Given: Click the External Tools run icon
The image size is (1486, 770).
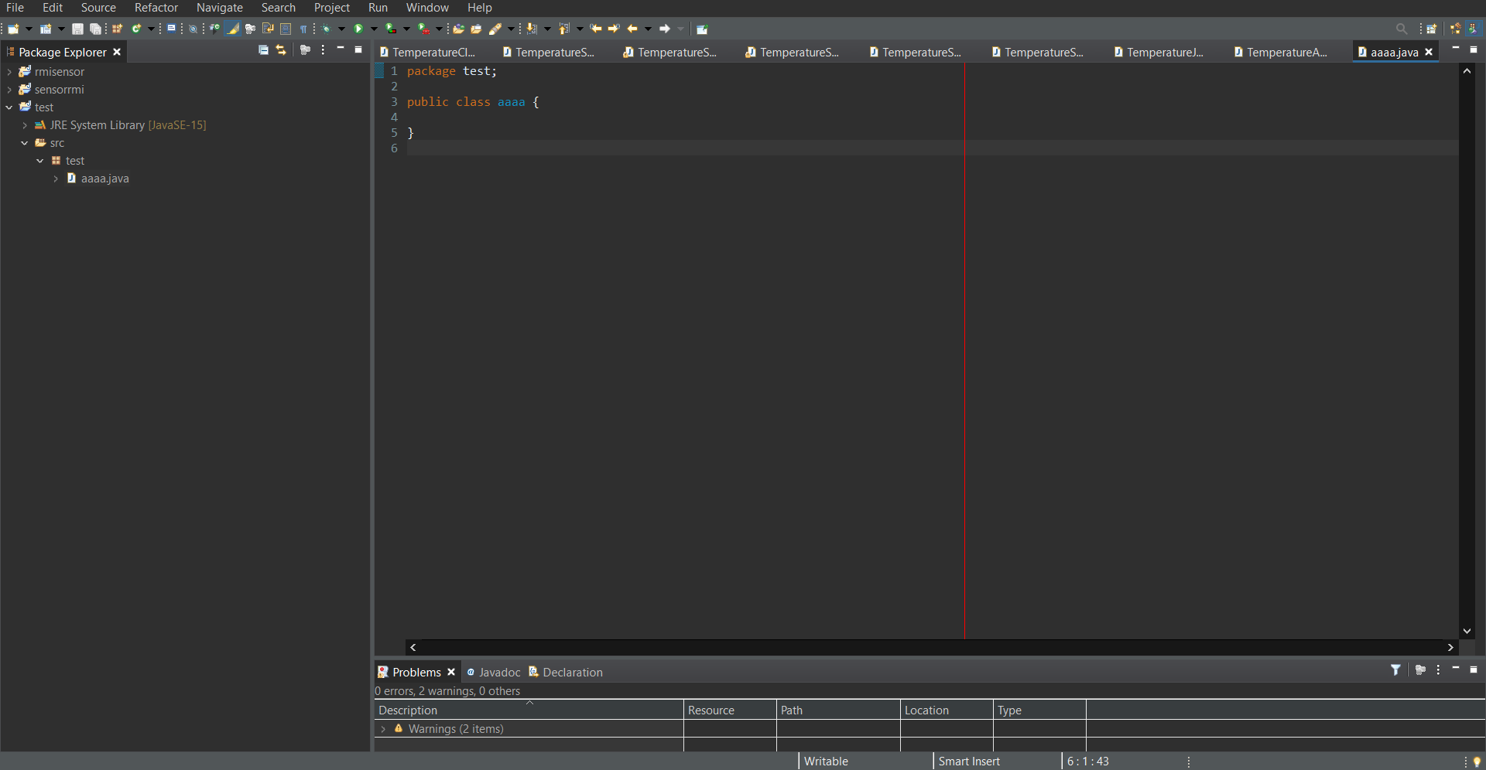Looking at the screenshot, I should (423, 29).
